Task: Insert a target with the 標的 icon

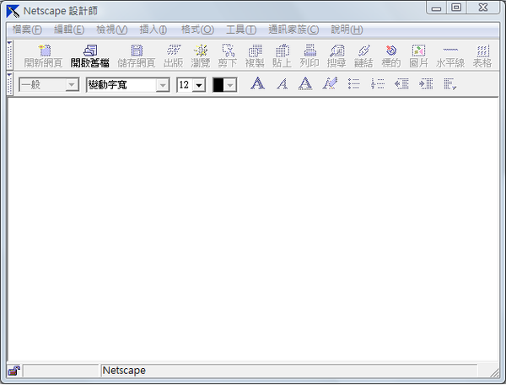Action: 391,56
